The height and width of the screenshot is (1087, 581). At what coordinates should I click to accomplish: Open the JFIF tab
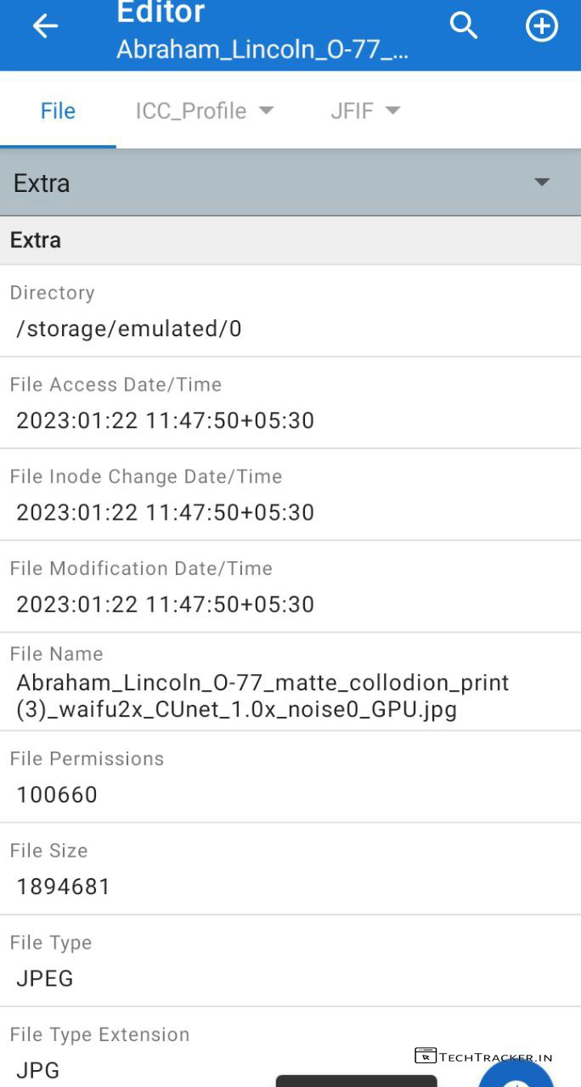pyautogui.click(x=352, y=111)
